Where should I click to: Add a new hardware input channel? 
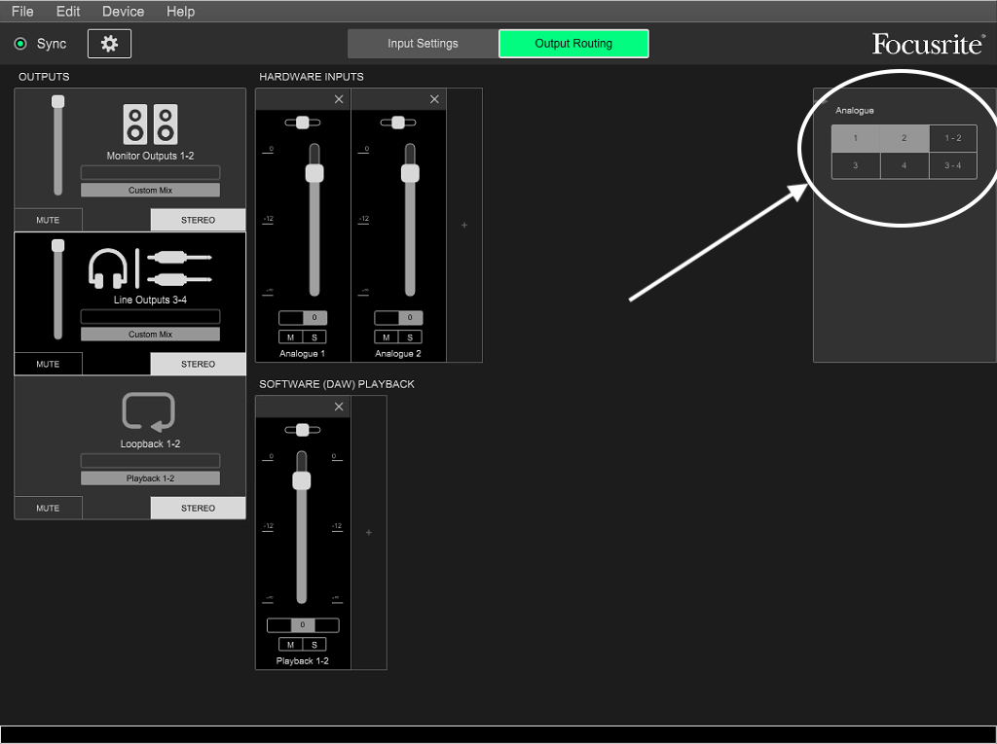[x=464, y=226]
